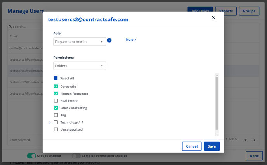Select the jsoller@contractsafe row

click(x=25, y=48)
